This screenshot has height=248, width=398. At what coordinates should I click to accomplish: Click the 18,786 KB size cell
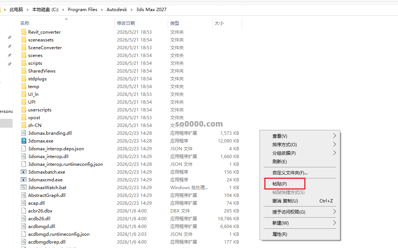[228, 218]
